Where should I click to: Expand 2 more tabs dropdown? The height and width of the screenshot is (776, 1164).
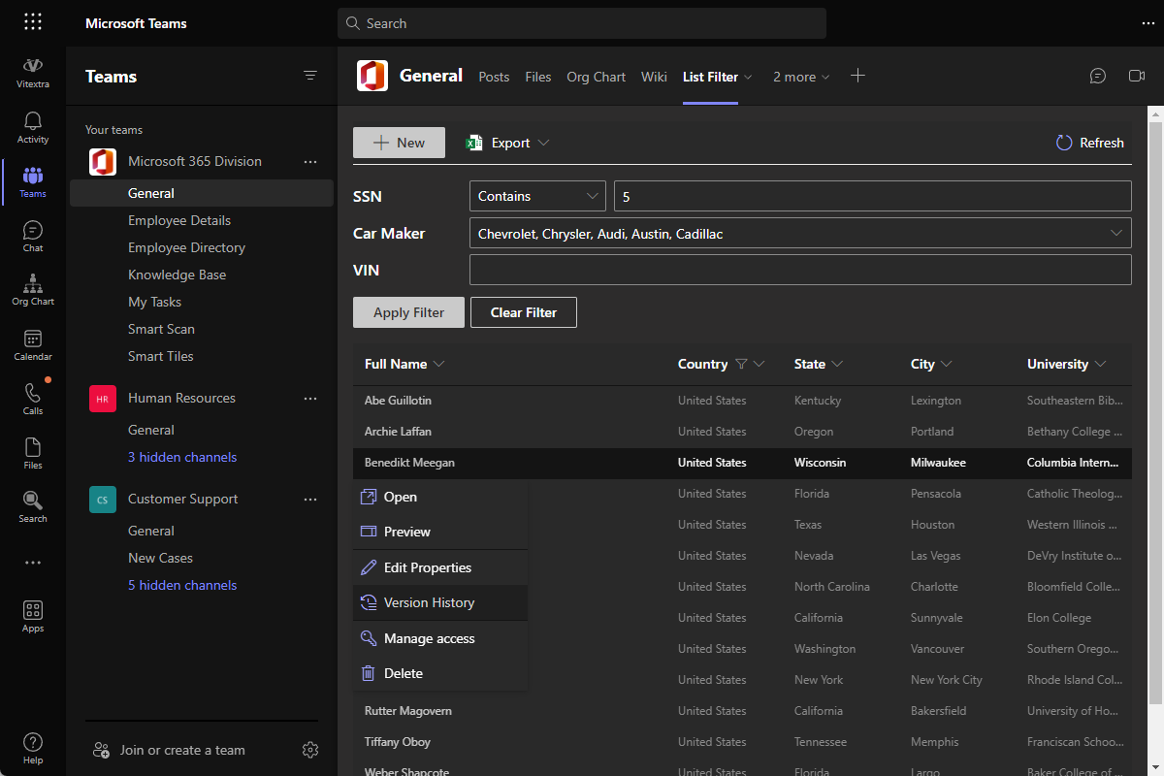[x=801, y=77]
